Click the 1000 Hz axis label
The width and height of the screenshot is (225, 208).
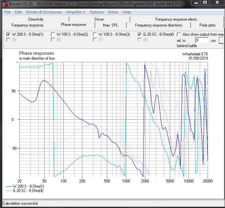(x=126, y=181)
